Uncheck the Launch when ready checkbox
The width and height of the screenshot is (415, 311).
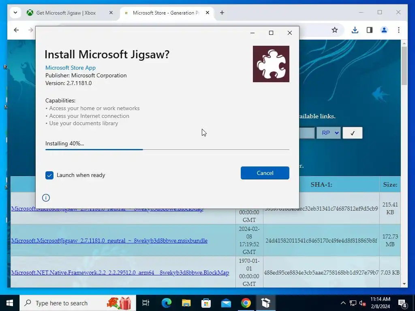click(49, 175)
